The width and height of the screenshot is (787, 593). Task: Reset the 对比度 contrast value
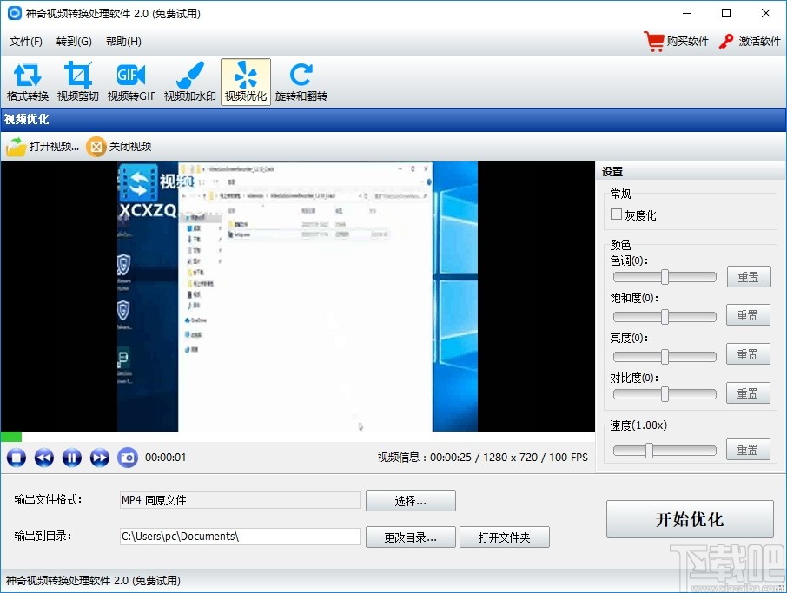[x=749, y=393]
